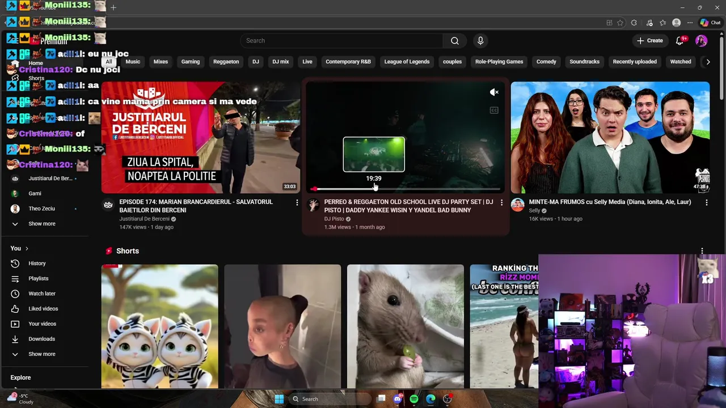Open the browser profile icon

pos(676,23)
